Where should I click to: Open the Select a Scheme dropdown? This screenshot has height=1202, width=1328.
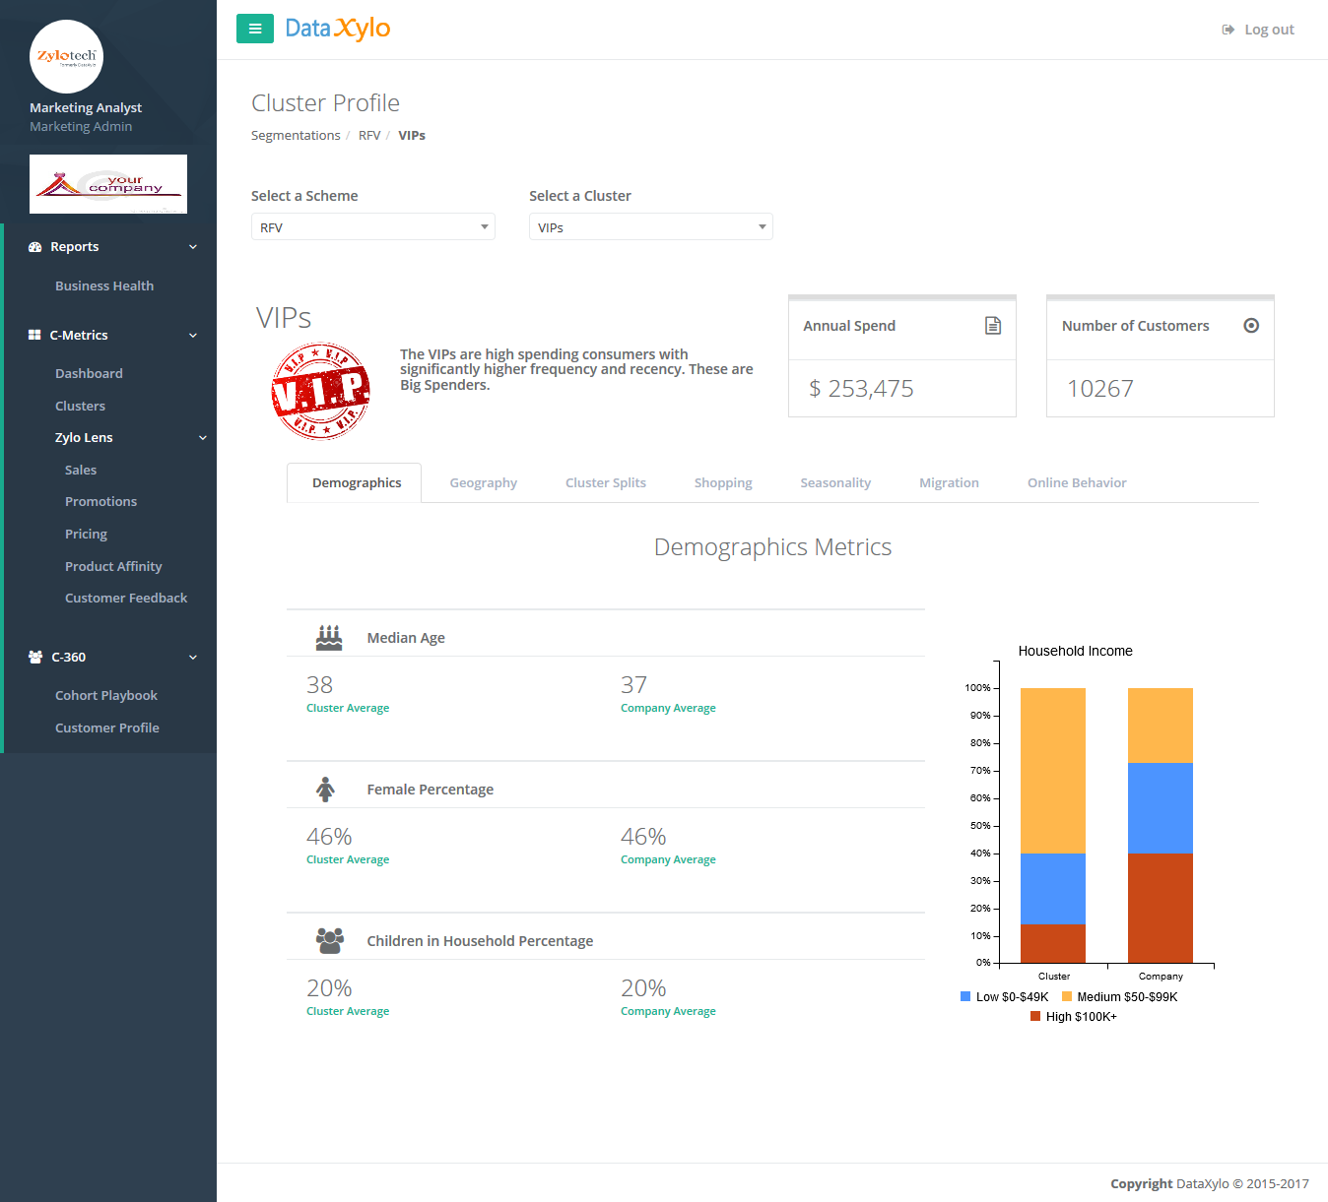coord(372,227)
